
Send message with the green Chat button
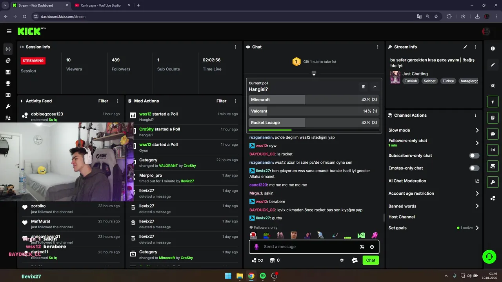click(x=371, y=260)
